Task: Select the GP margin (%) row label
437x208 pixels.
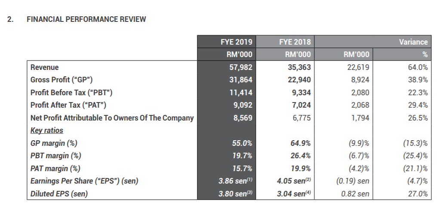Action: (x=54, y=143)
